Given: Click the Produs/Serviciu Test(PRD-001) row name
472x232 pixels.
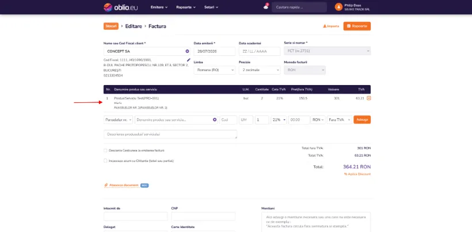Looking at the screenshot, I should [136, 98].
